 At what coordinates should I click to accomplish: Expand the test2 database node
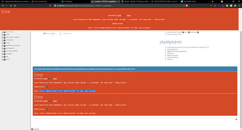(2, 59)
